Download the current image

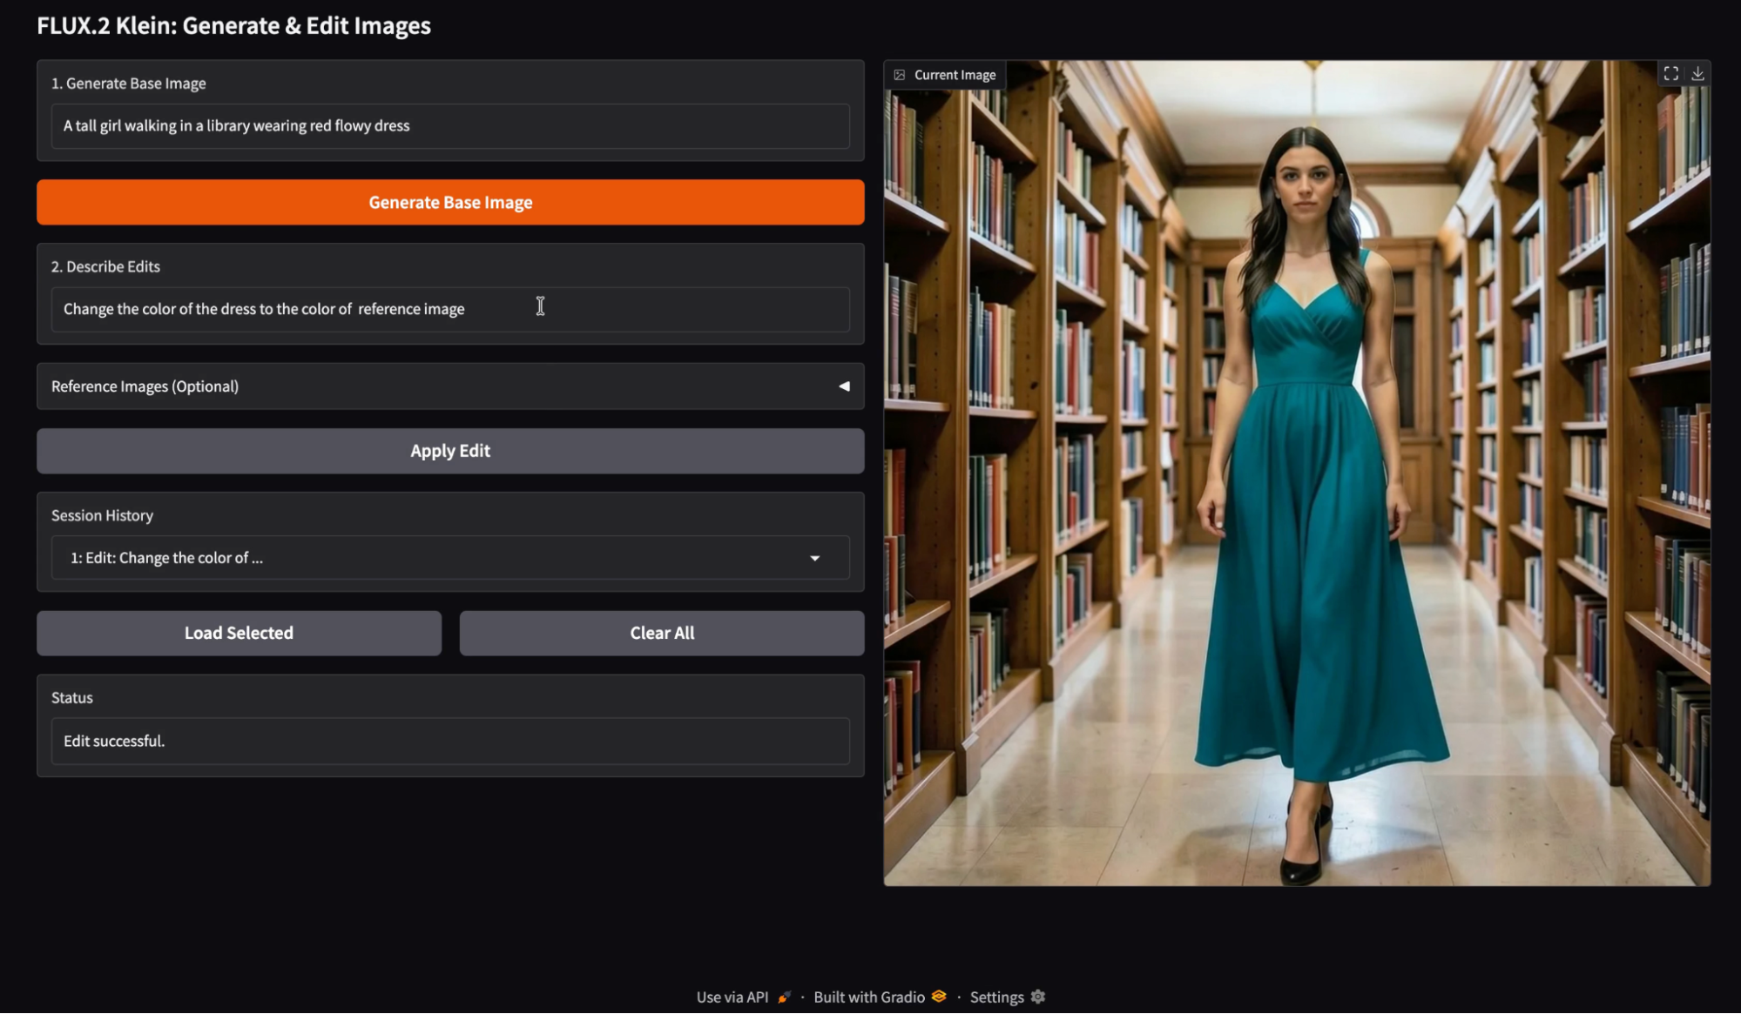(x=1697, y=74)
